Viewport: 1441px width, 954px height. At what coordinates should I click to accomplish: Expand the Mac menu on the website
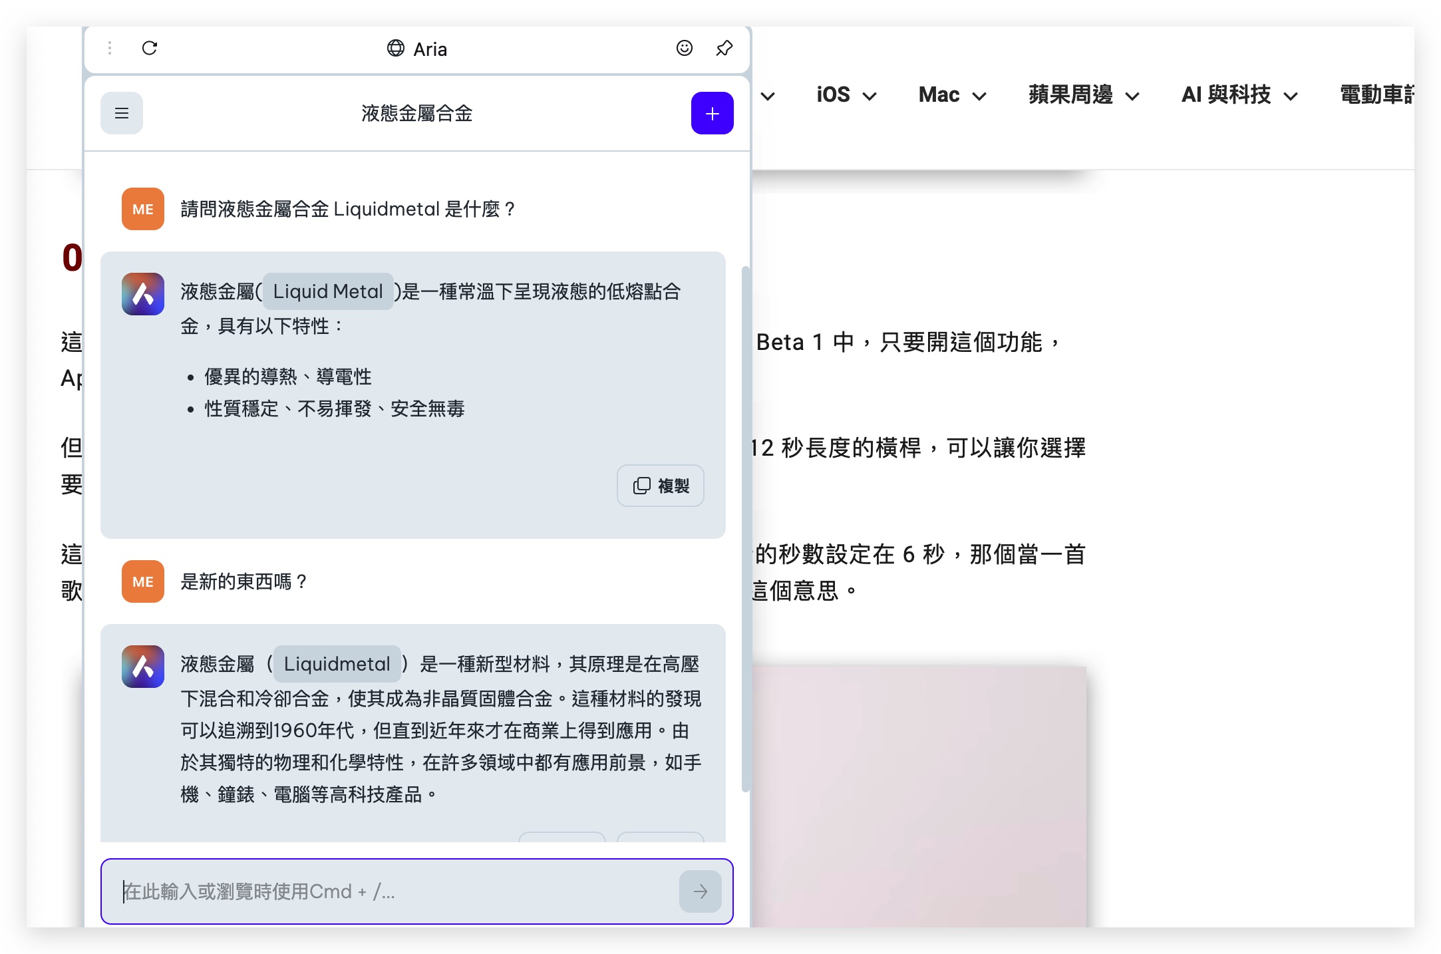pos(952,95)
